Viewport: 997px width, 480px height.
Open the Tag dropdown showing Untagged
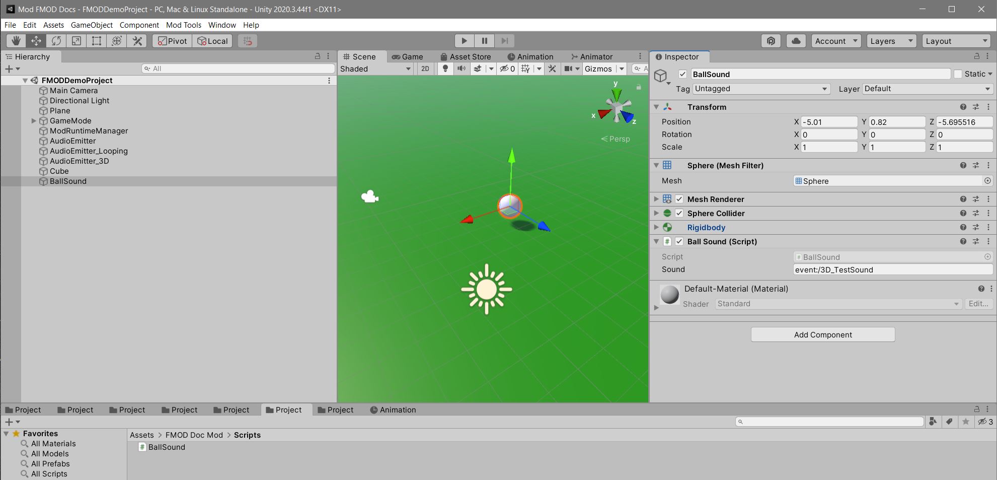point(760,89)
